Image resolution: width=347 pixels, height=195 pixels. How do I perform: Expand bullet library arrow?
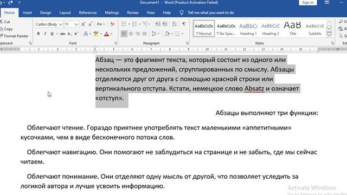129,24
